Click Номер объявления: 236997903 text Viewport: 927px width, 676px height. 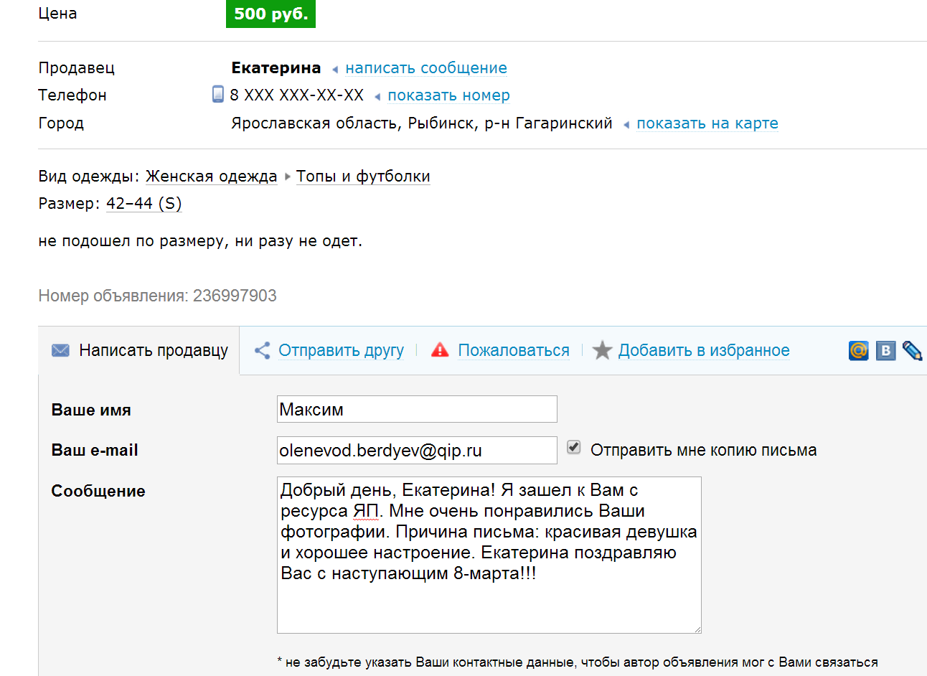coord(157,296)
